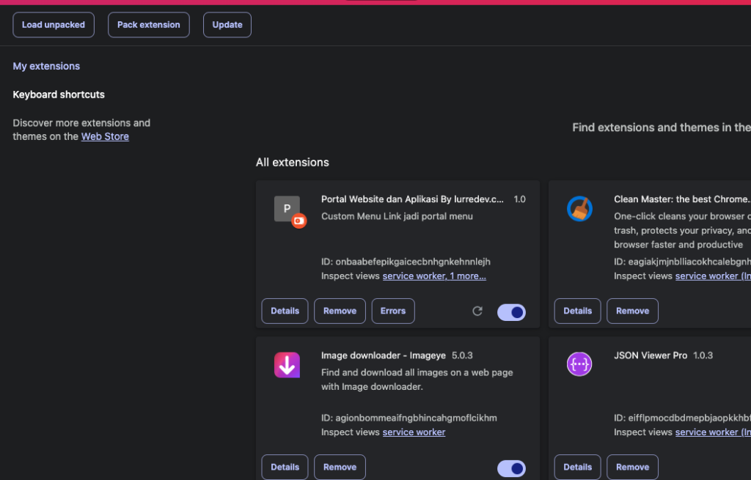Turn off Image downloader Imageye toggle
The width and height of the screenshot is (751, 480).
coord(511,468)
